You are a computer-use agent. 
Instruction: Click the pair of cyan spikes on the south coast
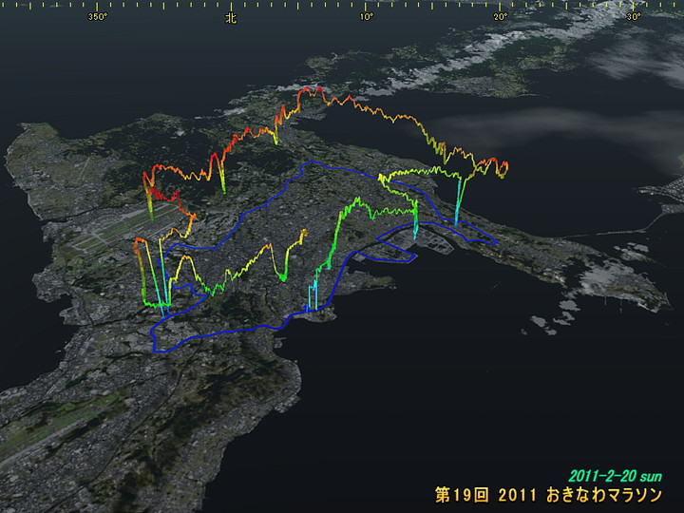pyautogui.click(x=313, y=294)
